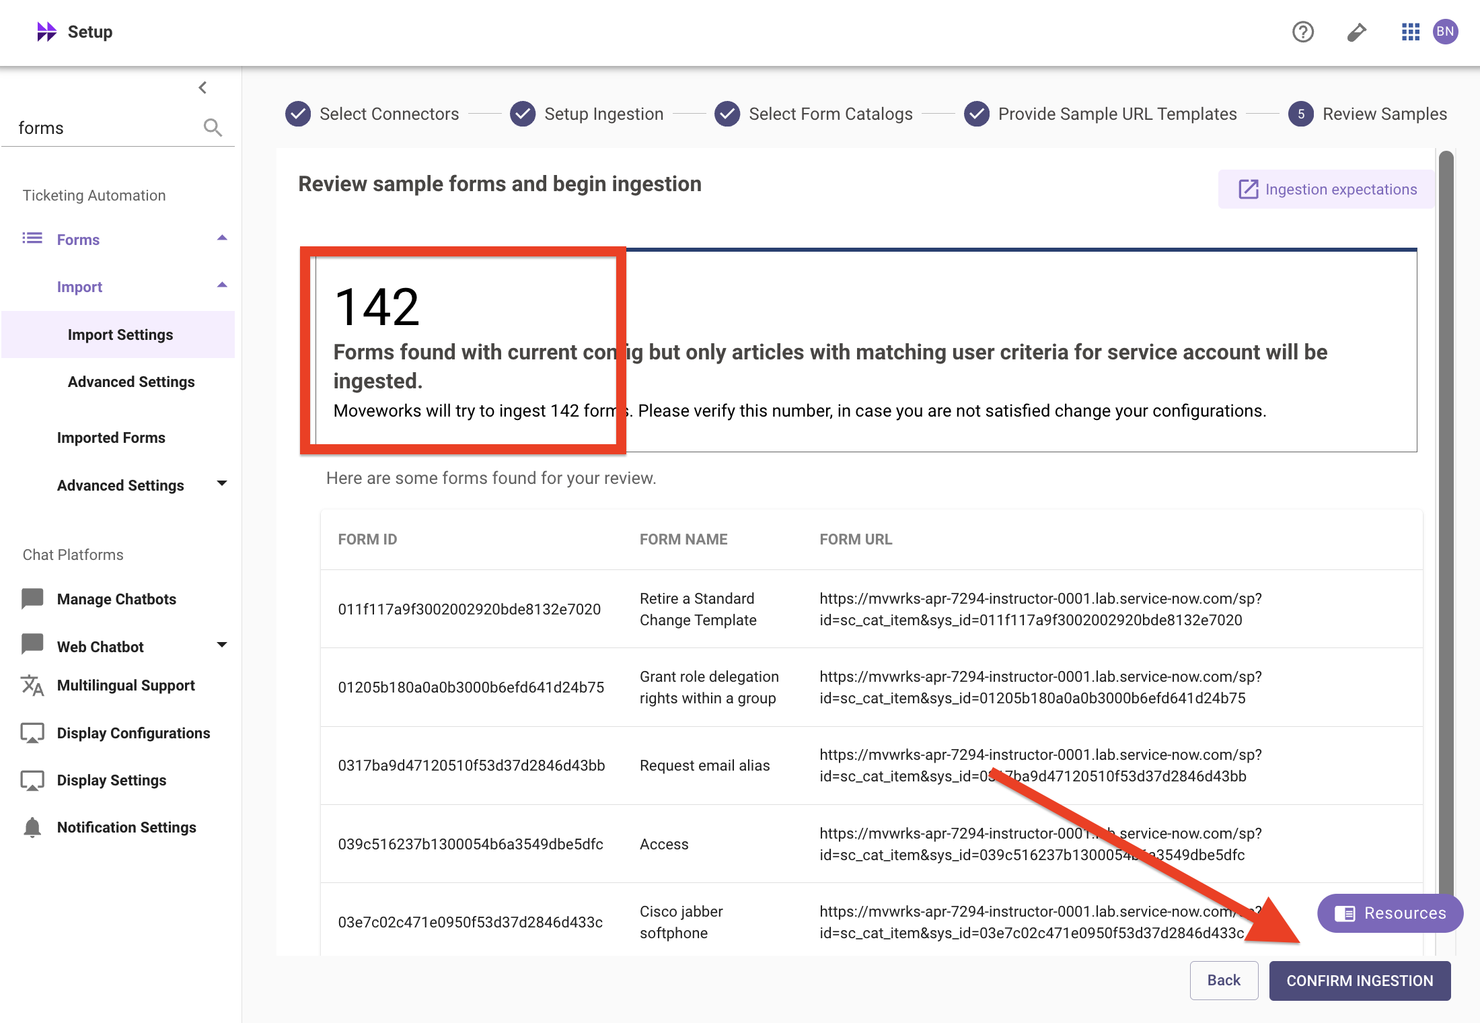Click the FORM URL column header
The width and height of the screenshot is (1480, 1023).
click(856, 539)
